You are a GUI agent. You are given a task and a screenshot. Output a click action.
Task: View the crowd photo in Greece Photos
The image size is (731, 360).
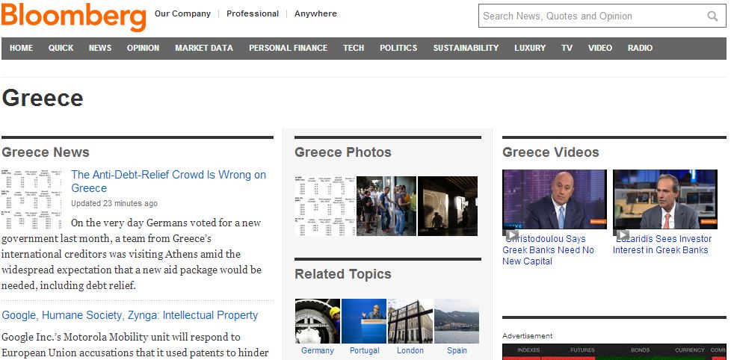coord(386,206)
